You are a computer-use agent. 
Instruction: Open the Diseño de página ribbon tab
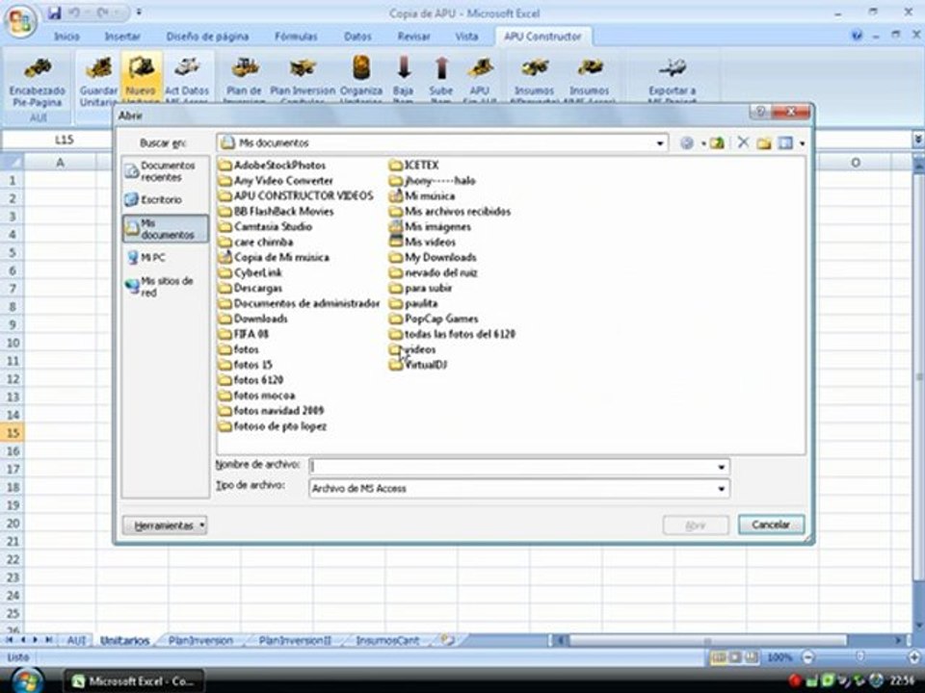tap(207, 37)
